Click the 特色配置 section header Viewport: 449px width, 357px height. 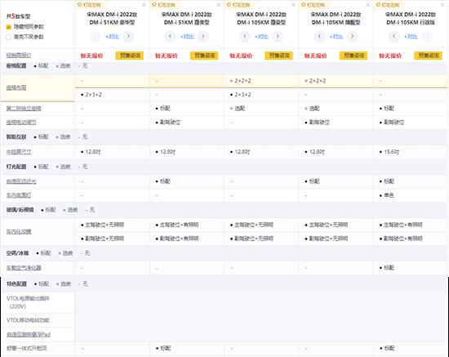click(16, 284)
